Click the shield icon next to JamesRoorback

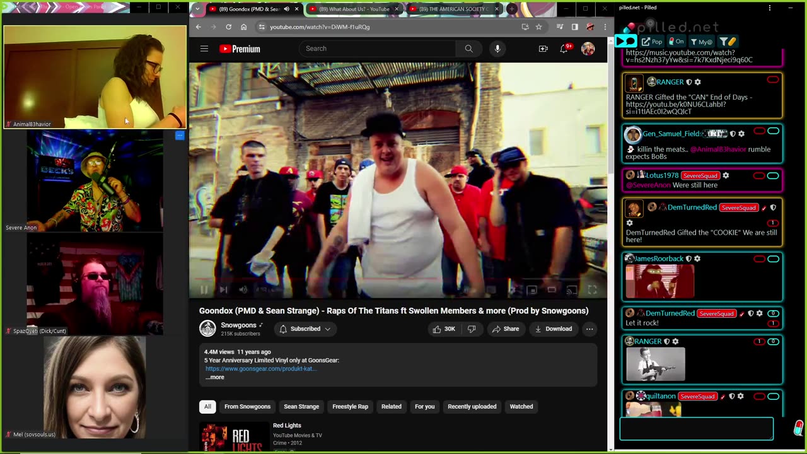688,259
